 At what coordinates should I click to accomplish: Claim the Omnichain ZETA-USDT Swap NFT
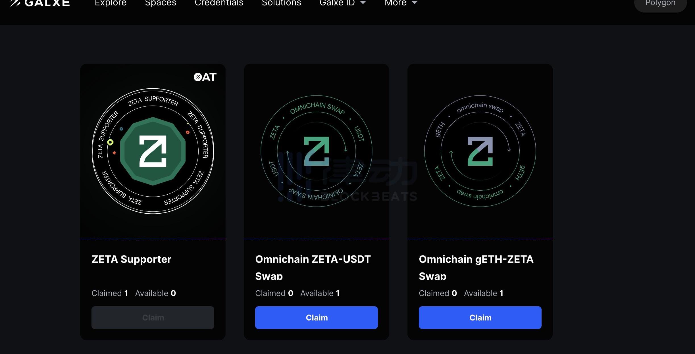point(317,318)
